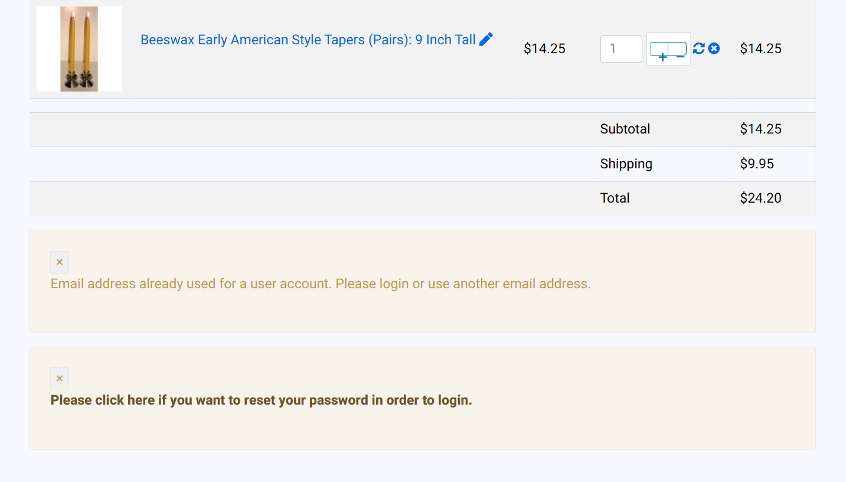Viewport: 846px width, 482px height.
Task: Click the reset password 'click here' message
Action: pos(261,400)
